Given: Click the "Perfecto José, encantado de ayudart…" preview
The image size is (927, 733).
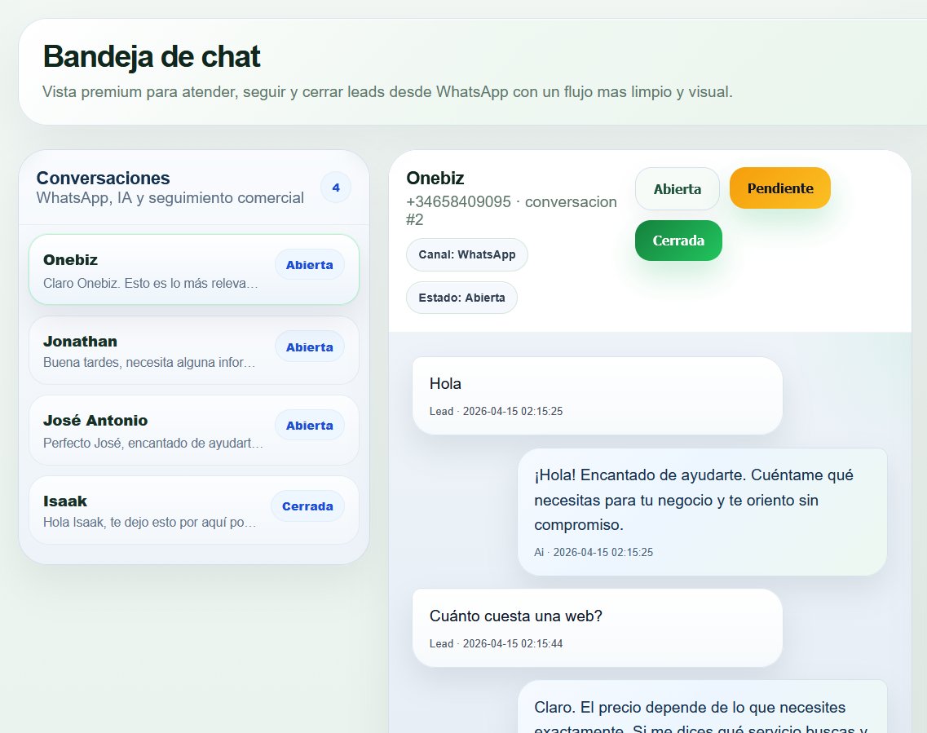Looking at the screenshot, I should [153, 443].
